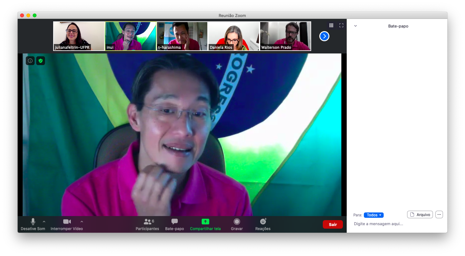
Task: Leave the meeting with Sair
Action: (333, 225)
